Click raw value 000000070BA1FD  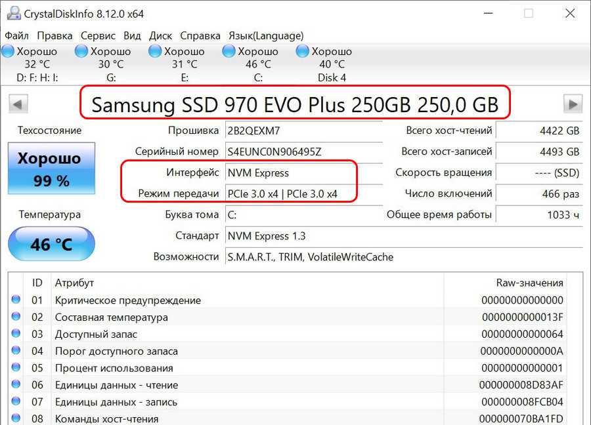(x=521, y=419)
